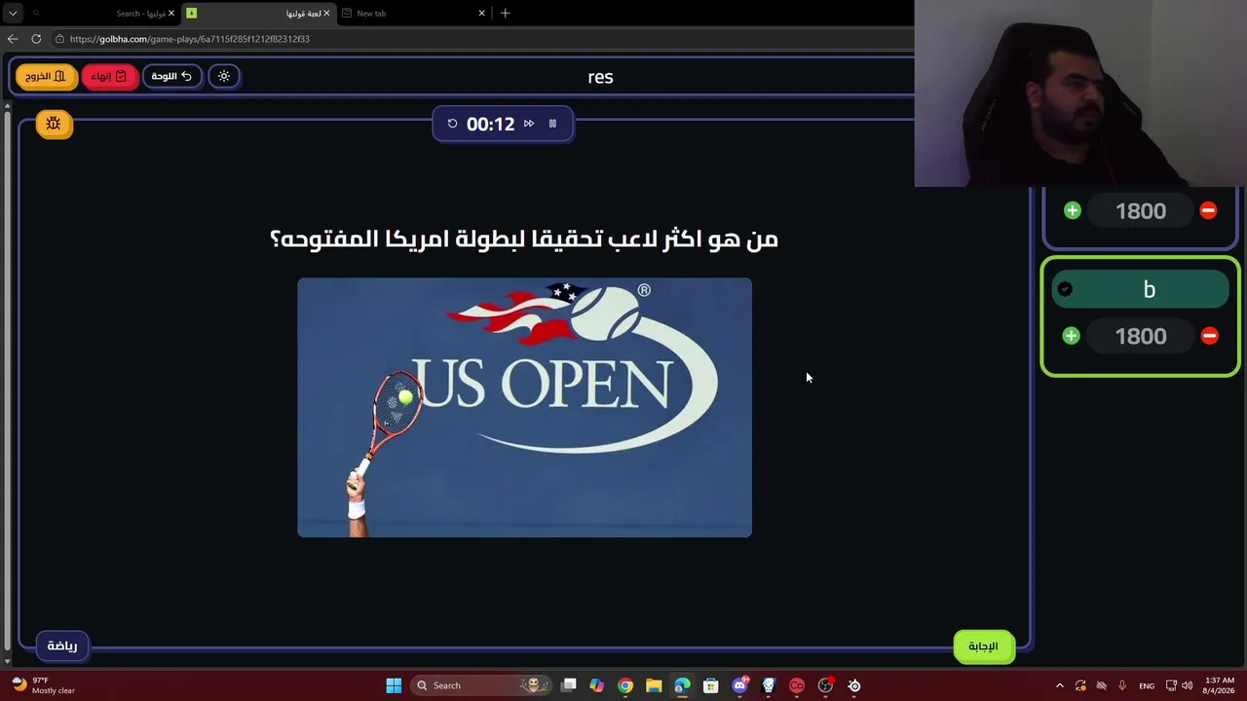Viewport: 1247px width, 701px height.
Task: Open network settings tray icon
Action: point(1171,685)
